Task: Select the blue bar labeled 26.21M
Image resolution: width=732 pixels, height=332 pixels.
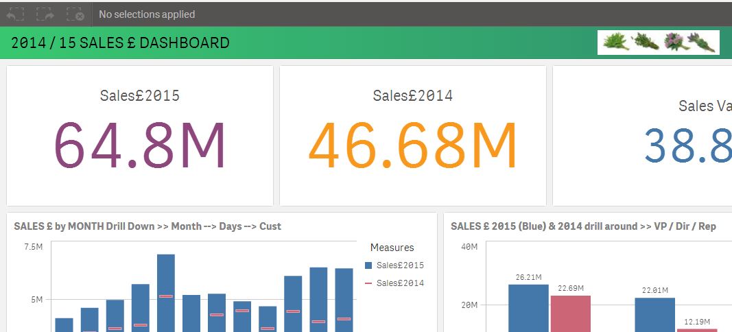Action: point(528,307)
